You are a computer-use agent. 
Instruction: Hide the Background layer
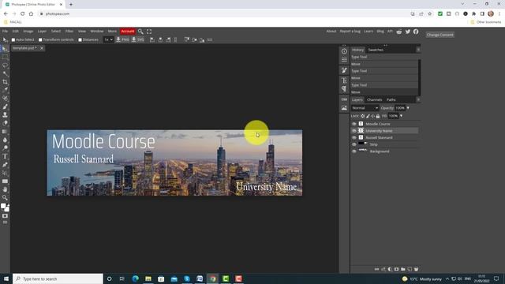coord(354,151)
